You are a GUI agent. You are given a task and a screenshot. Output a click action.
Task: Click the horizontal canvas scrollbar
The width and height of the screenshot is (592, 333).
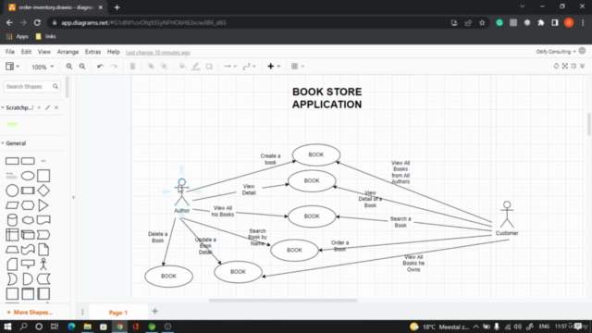tap(283, 301)
